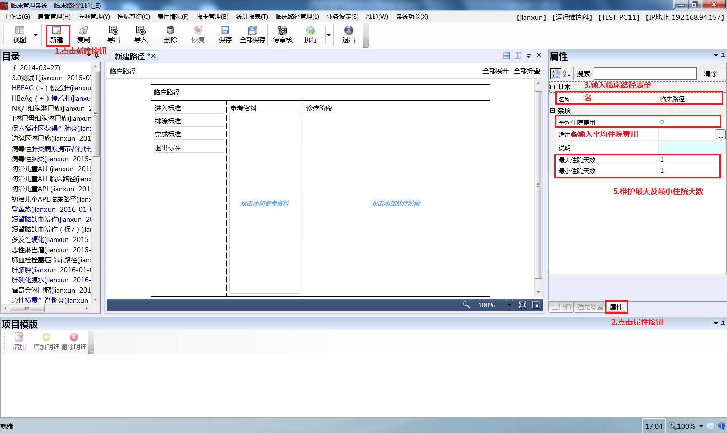Click the 导出 (Export) toolbar icon

tap(114, 31)
